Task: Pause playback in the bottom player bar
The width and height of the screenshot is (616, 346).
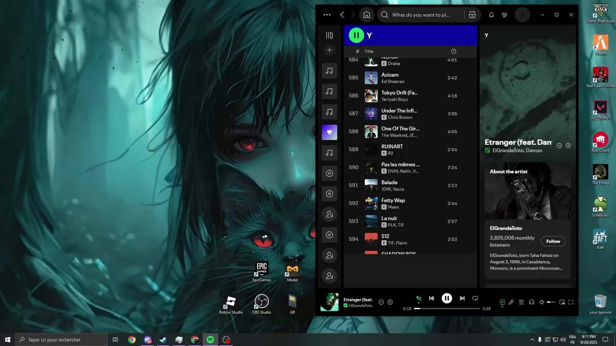Action: click(447, 298)
